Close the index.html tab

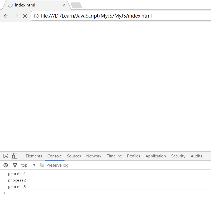[64, 5]
